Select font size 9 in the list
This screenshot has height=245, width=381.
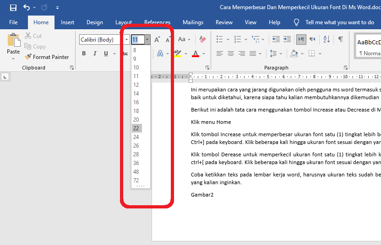tap(135, 59)
